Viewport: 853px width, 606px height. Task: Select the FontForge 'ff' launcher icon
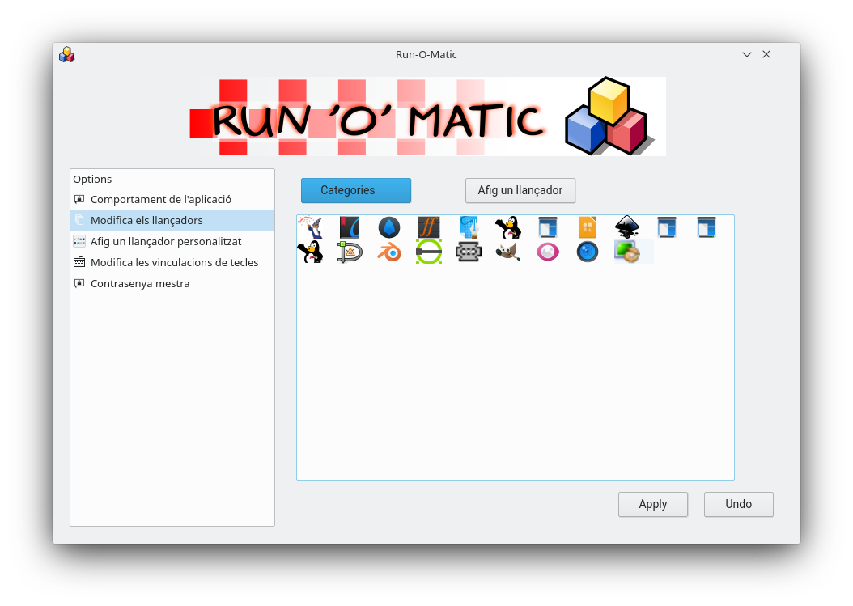pyautogui.click(x=429, y=227)
